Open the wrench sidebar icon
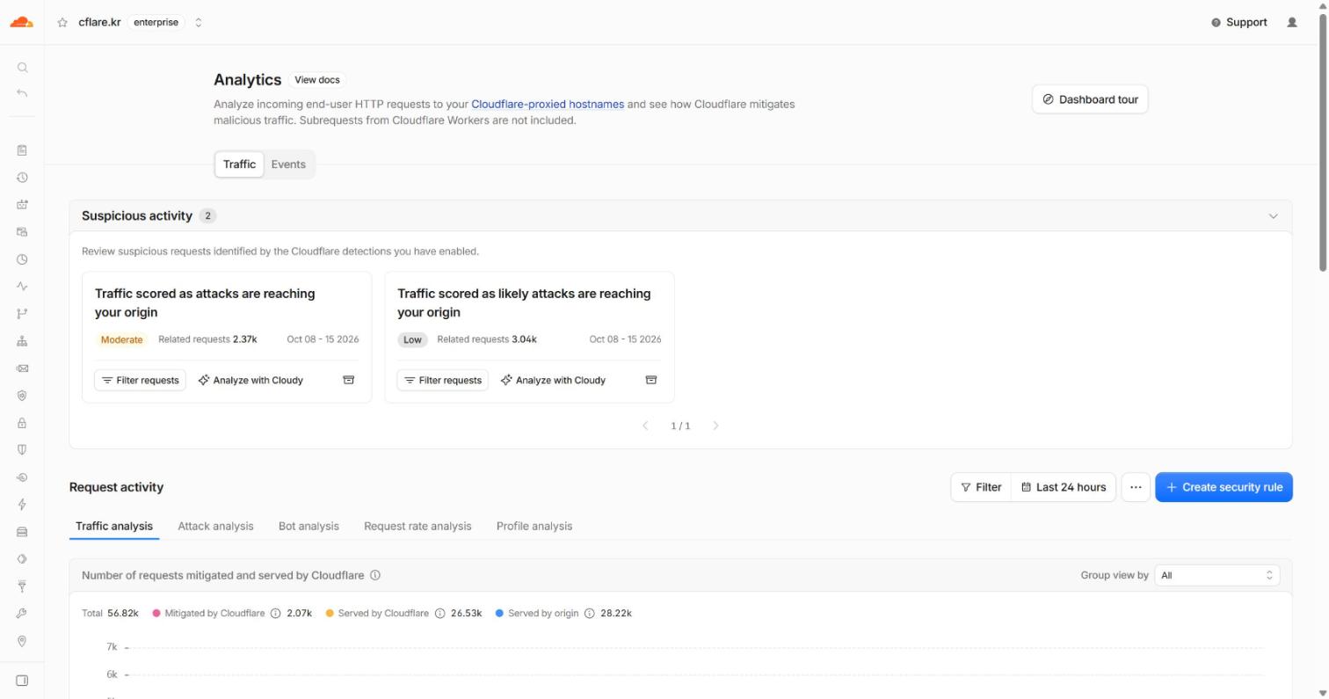This screenshot has width=1329, height=699. coord(22,614)
